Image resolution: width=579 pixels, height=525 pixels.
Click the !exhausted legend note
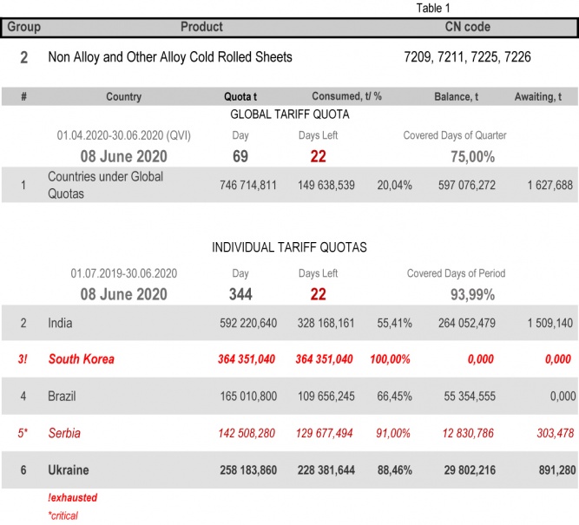point(73,498)
